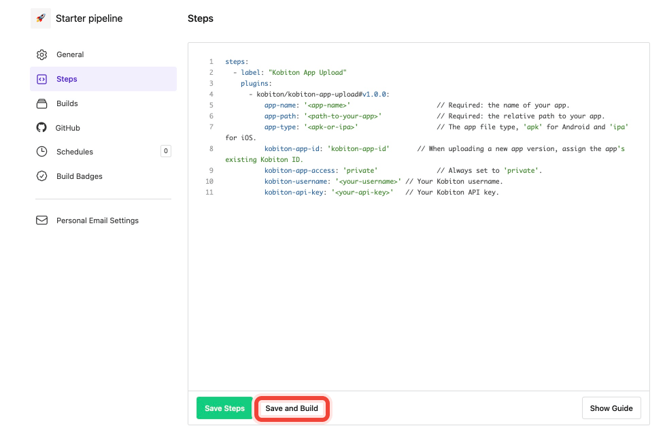The image size is (665, 428).
Task: Click the rocket pipeline emoji icon
Action: (41, 18)
